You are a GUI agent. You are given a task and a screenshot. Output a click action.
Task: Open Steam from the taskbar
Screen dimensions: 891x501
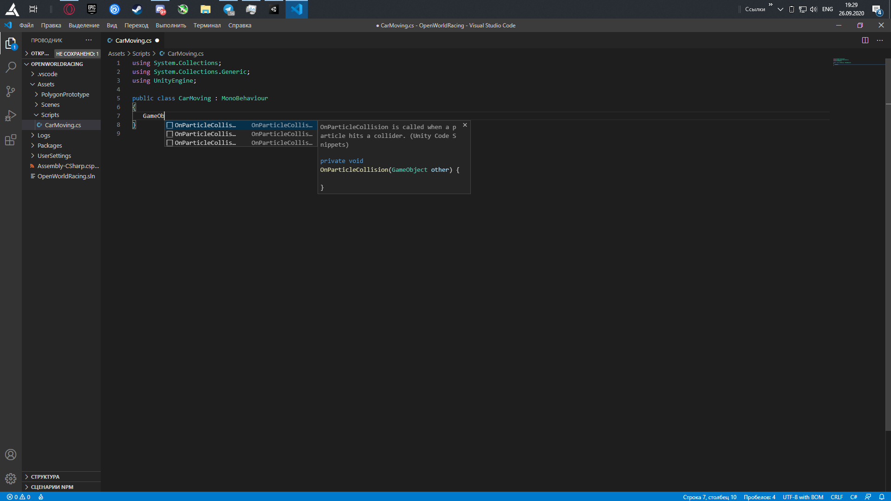pos(137,9)
